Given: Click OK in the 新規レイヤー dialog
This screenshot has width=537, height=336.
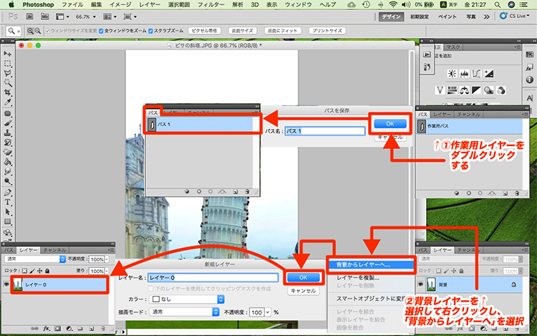Looking at the screenshot, I should click(x=303, y=277).
